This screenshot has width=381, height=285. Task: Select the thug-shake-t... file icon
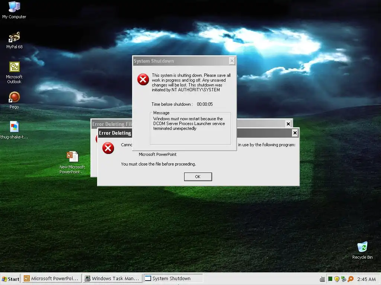[14, 130]
